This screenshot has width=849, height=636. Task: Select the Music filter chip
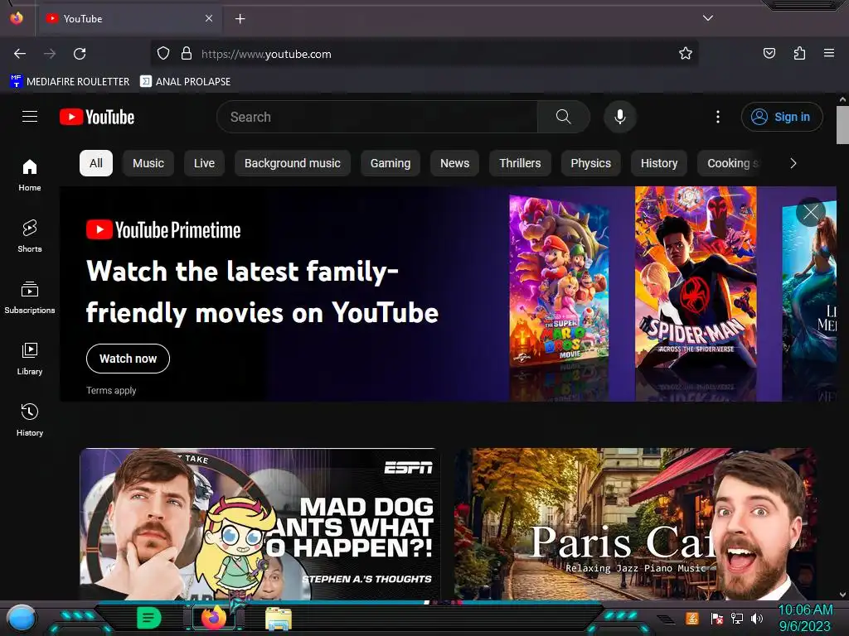click(148, 163)
